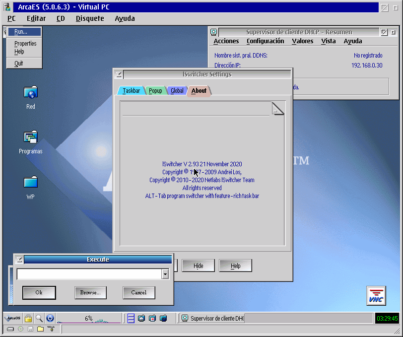Switch to the Popup tab
Viewport: 403px width, 337px height.
click(155, 90)
